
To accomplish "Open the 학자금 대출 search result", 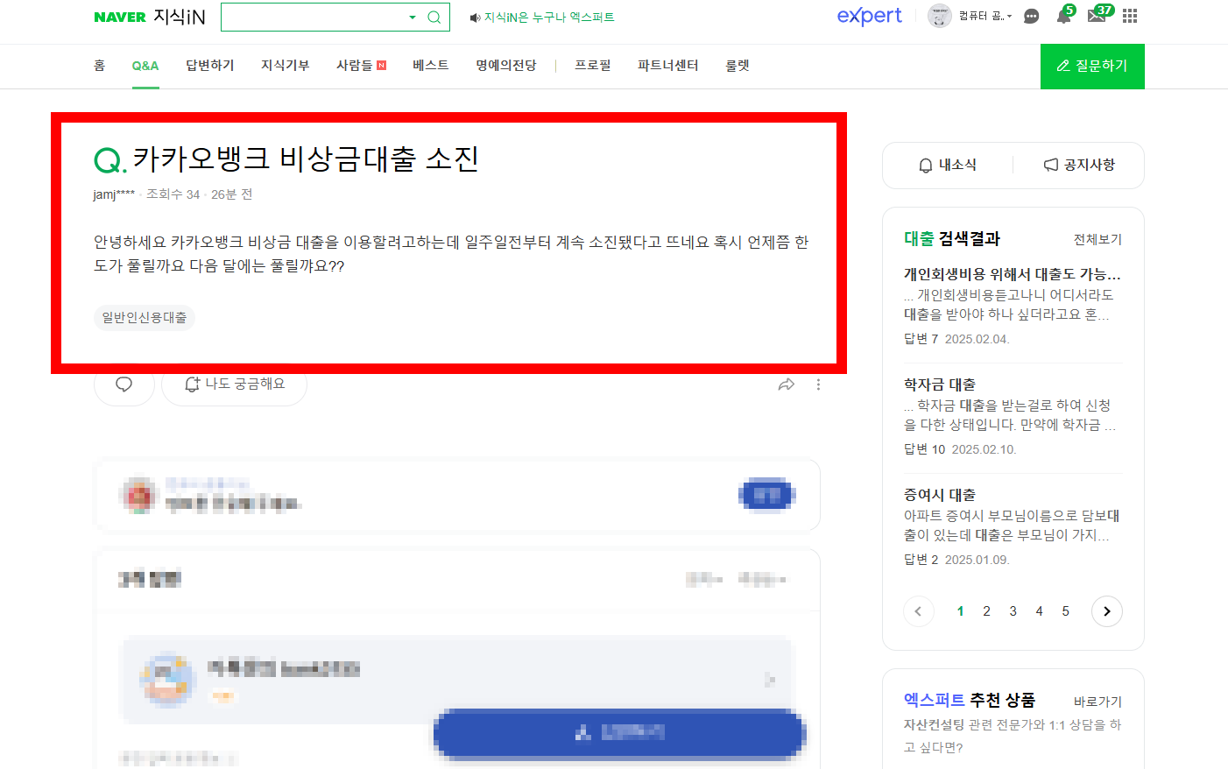I will tap(940, 384).
